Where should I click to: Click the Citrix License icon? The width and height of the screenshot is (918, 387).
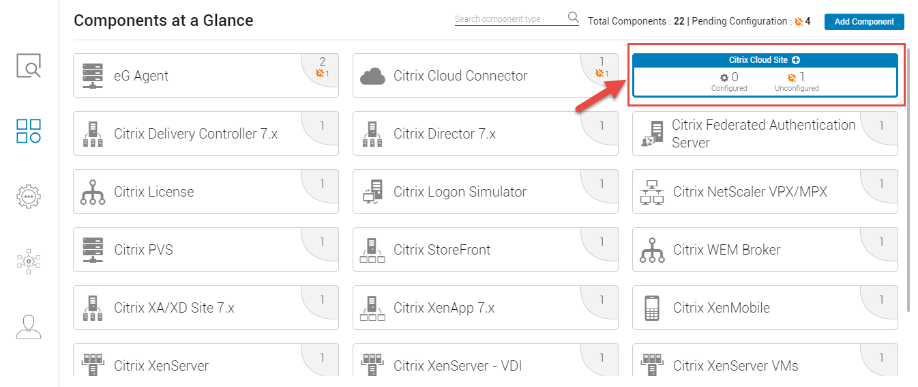tap(93, 192)
